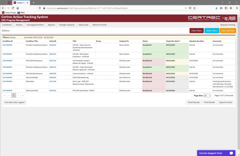Image resolution: width=240 pixels, height=156 pixels.
Task: Click the site security padlock icon
Action: point(44,8)
